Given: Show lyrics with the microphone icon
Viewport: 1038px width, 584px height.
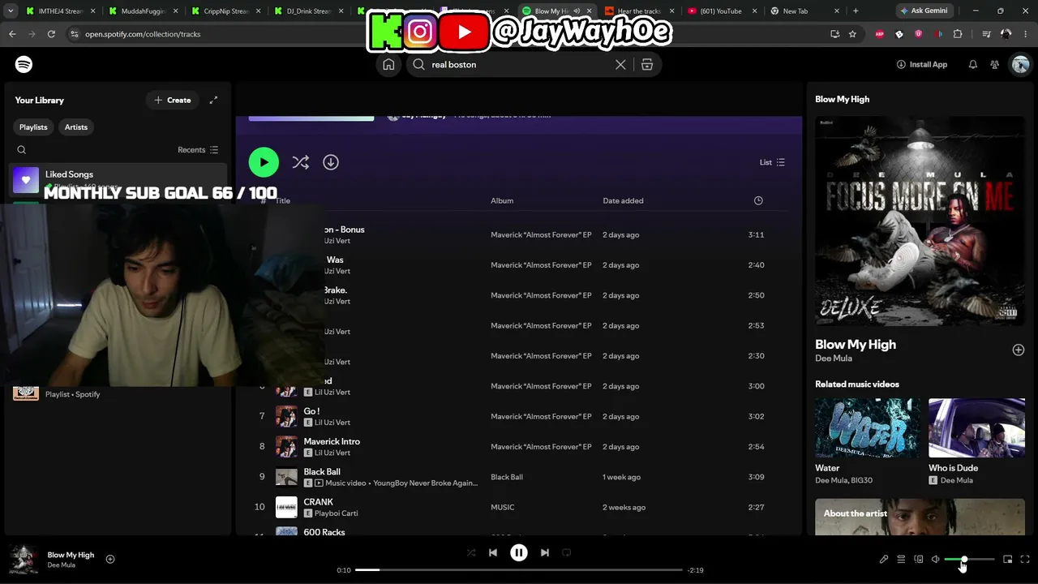Looking at the screenshot, I should point(884,559).
